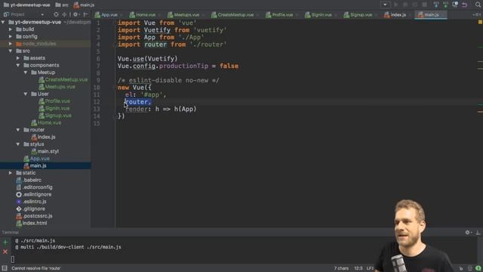This screenshot has width=483, height=272.
Task: Click the VCS Commit icon
Action: pos(445,5)
